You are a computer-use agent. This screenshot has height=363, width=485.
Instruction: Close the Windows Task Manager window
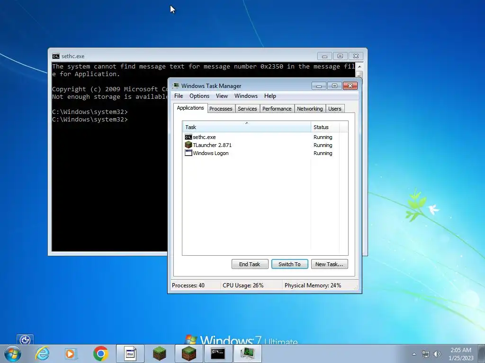[x=350, y=86]
